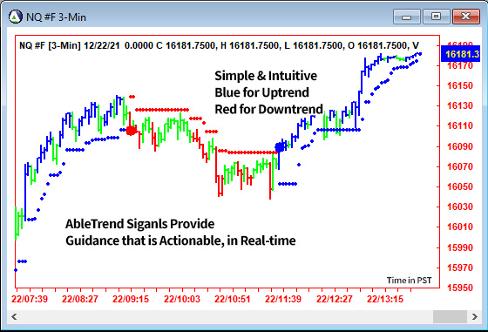This screenshot has height=332, width=488.
Task: Click the 16090 price axis label
Action: [460, 146]
